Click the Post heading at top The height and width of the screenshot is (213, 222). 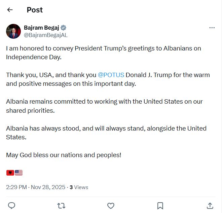(x=35, y=10)
